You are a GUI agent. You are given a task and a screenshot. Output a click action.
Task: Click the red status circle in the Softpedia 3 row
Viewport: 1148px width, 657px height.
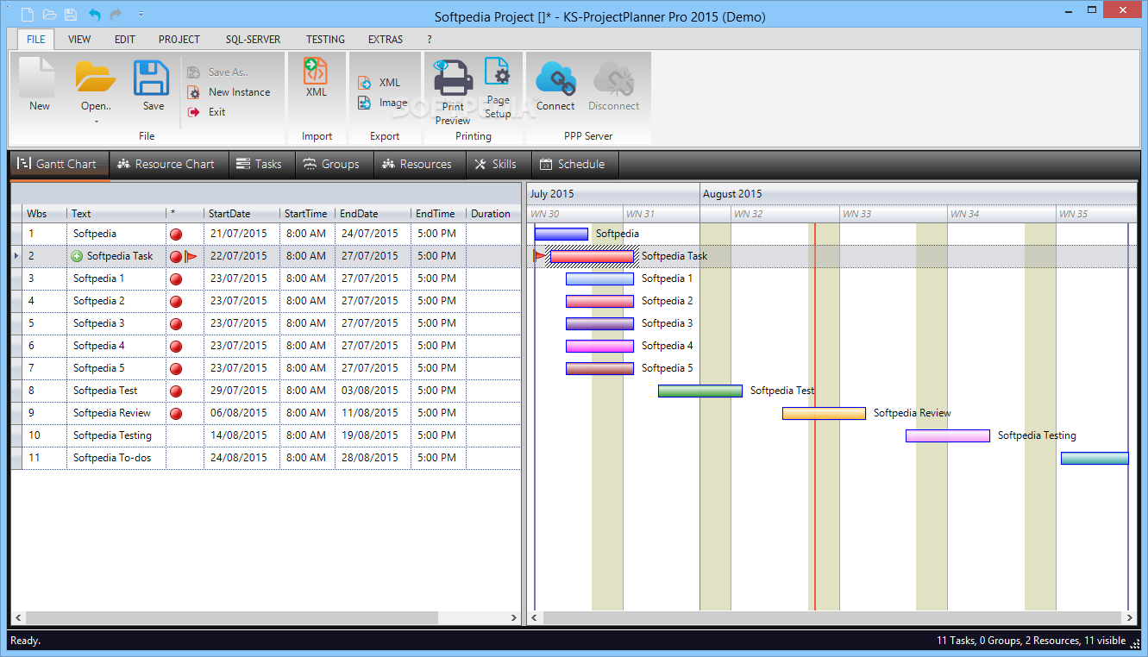click(176, 323)
